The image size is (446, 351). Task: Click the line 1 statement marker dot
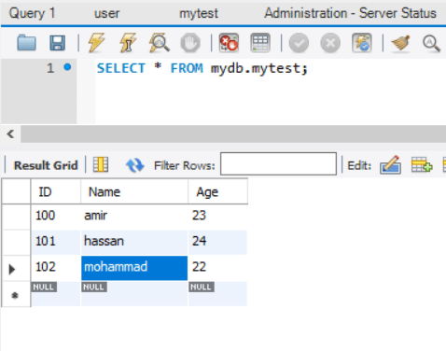click(67, 67)
